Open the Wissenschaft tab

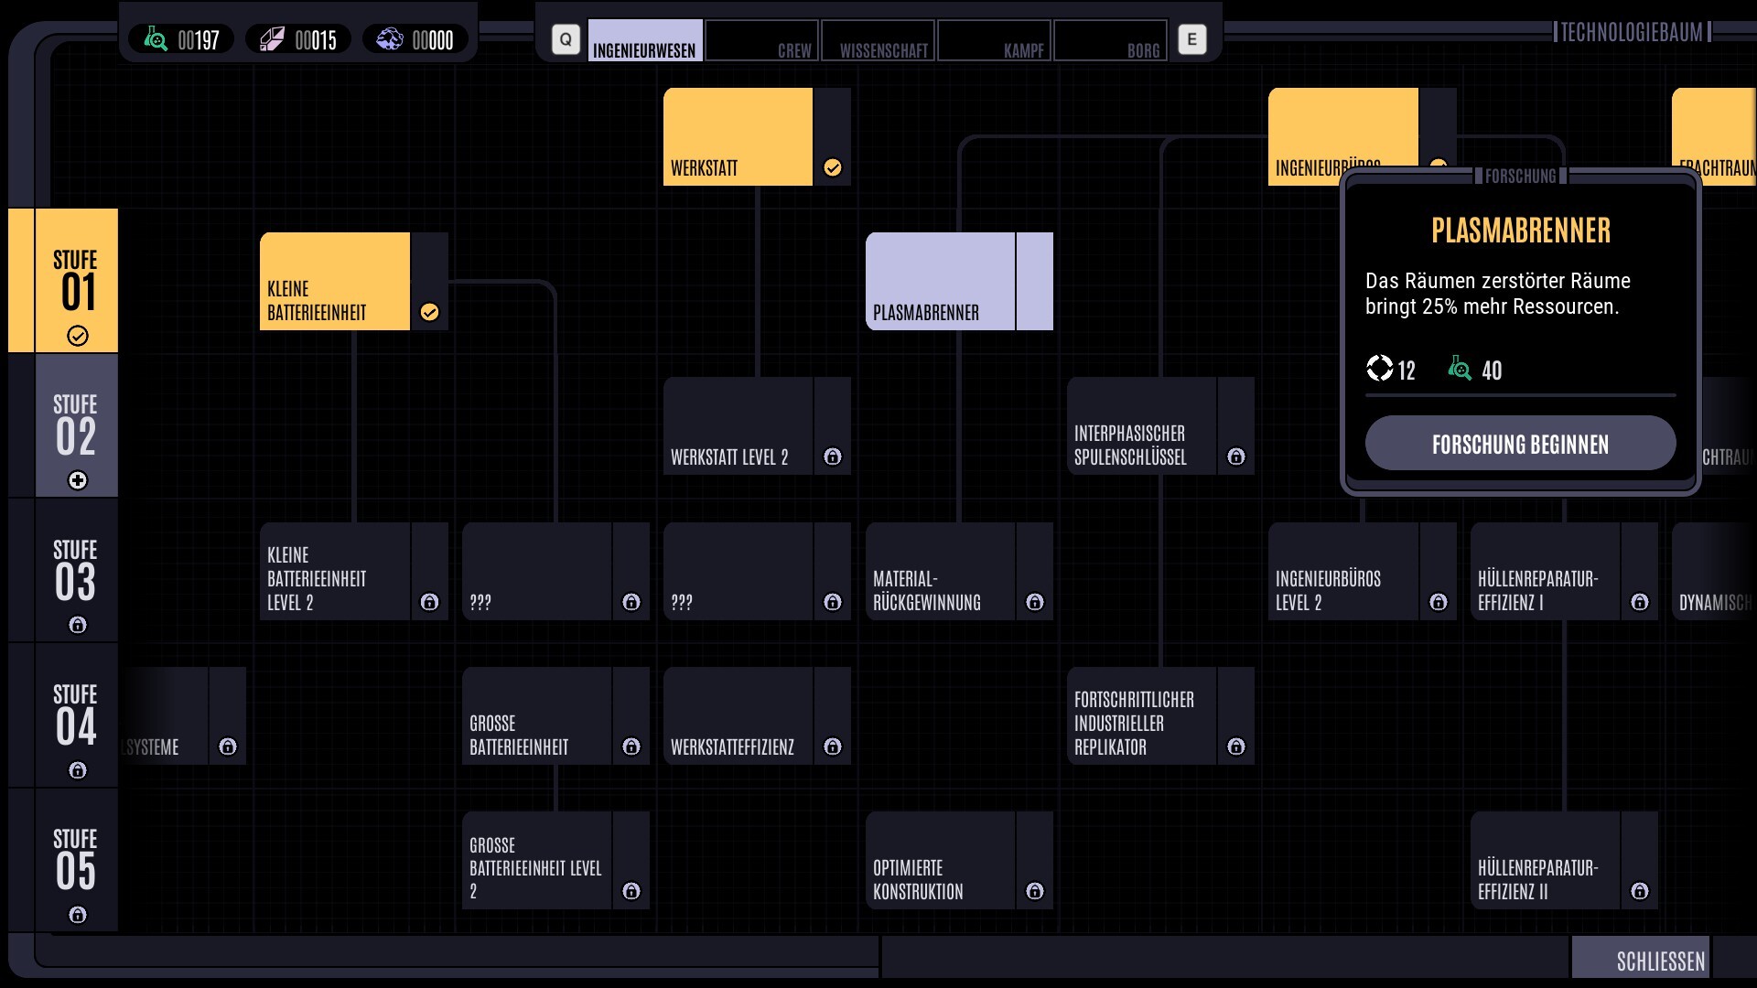[x=878, y=40]
